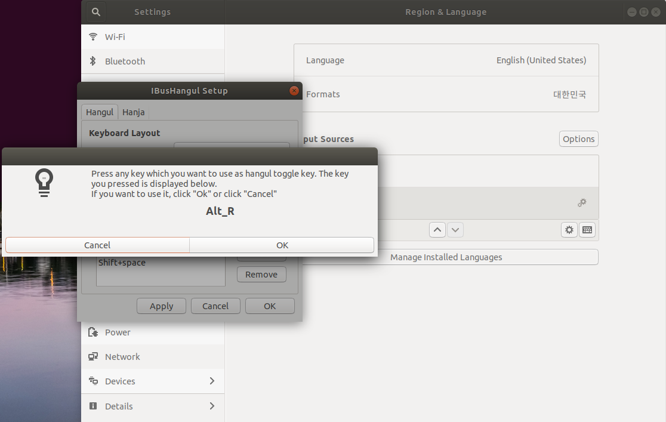Image resolution: width=666 pixels, height=422 pixels.
Task: Open input sources Options button
Action: (x=578, y=139)
